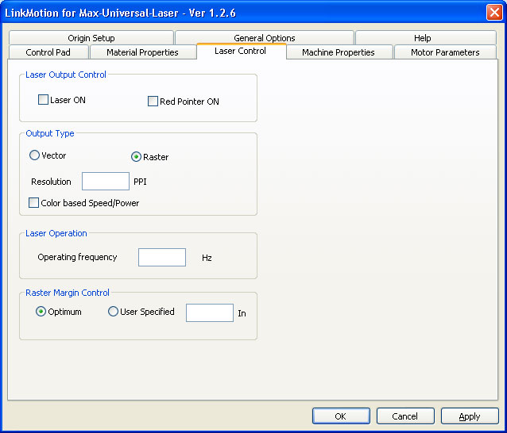Open the Material Properties tab
507x433 pixels.
142,52
